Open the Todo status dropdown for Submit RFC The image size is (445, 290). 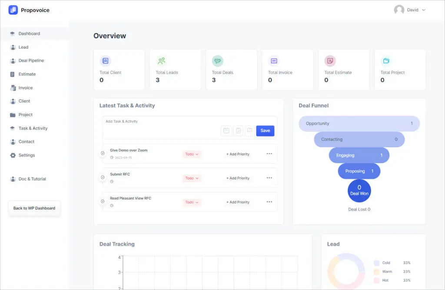[192, 178]
